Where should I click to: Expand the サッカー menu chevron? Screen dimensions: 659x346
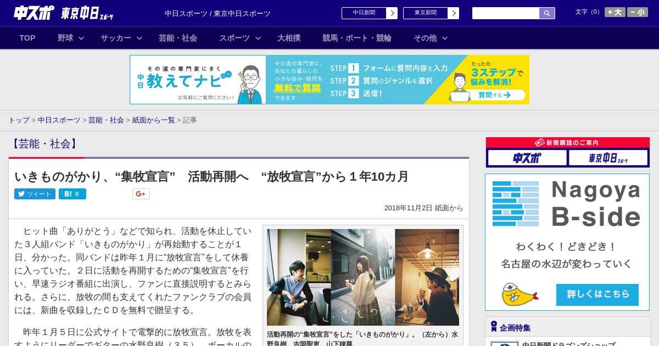click(139, 38)
